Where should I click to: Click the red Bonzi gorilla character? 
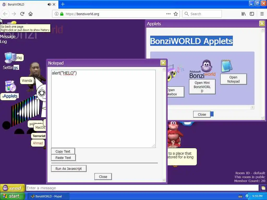(174, 134)
